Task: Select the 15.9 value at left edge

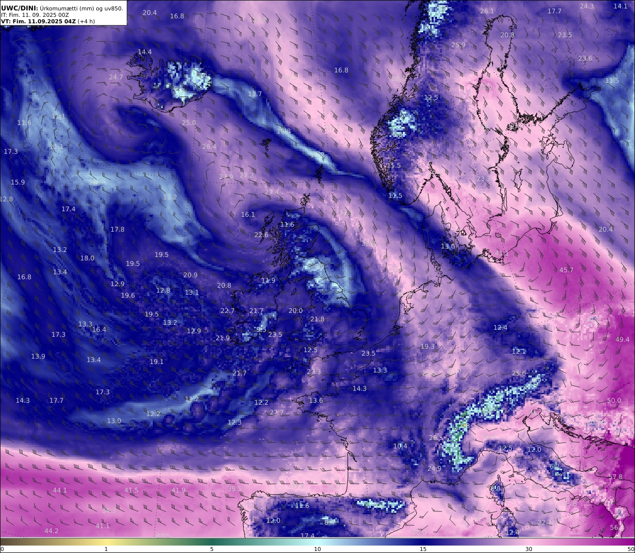Action: pyautogui.click(x=18, y=182)
